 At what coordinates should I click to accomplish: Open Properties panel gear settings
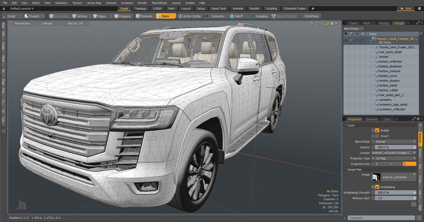(418, 119)
